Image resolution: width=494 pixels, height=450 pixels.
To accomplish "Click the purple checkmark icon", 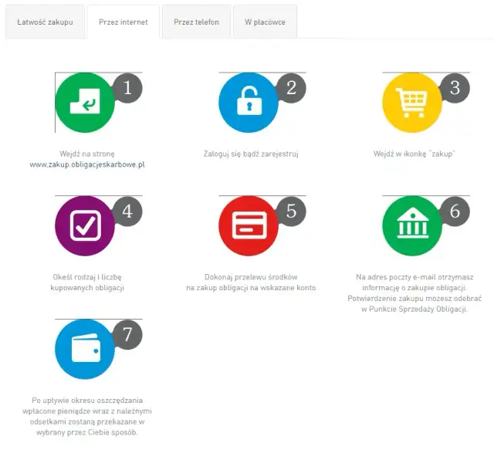I will pyautogui.click(x=83, y=226).
